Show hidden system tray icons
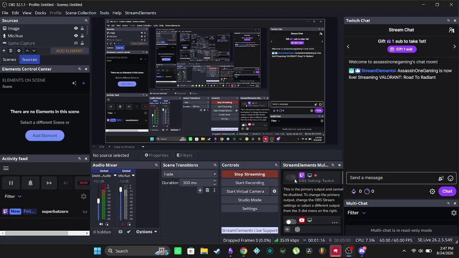The width and height of the screenshot is (459, 258). [x=404, y=251]
